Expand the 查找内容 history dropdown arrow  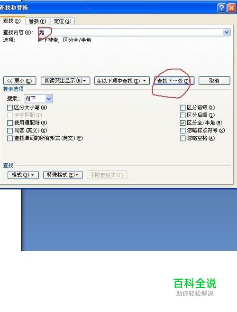point(226,32)
